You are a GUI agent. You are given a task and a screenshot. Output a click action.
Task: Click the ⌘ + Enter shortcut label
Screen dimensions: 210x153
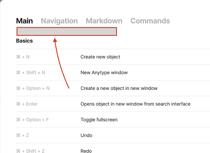pos(27,104)
